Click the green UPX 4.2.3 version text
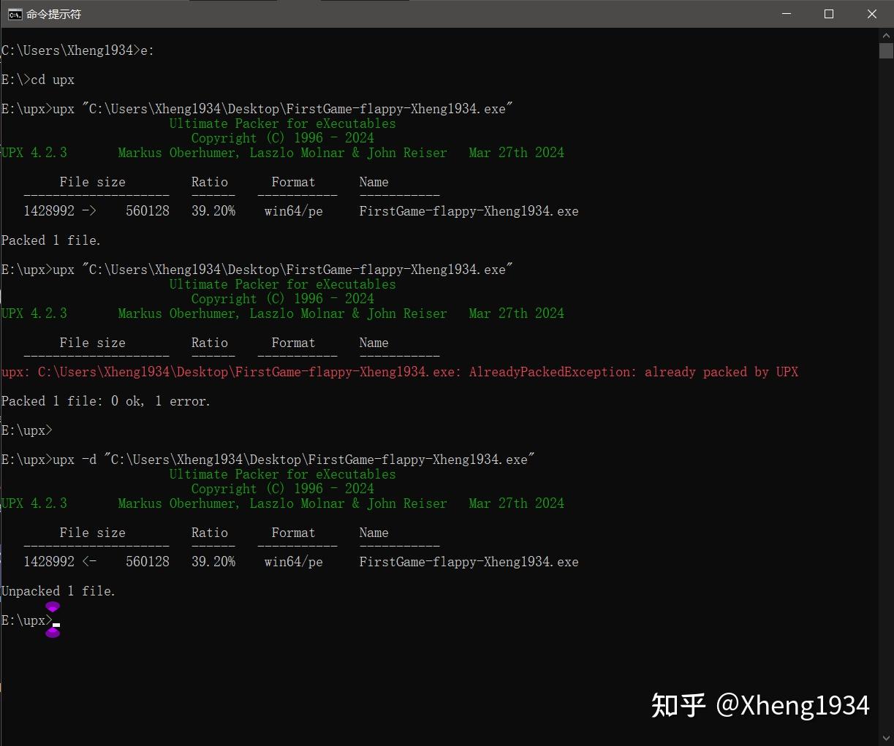Image resolution: width=894 pixels, height=746 pixels. (x=34, y=152)
